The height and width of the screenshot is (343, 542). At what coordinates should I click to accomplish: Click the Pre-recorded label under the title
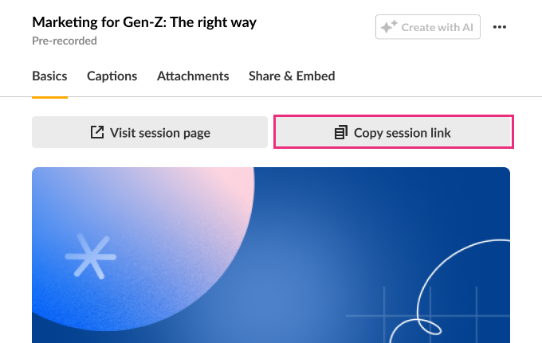(65, 41)
